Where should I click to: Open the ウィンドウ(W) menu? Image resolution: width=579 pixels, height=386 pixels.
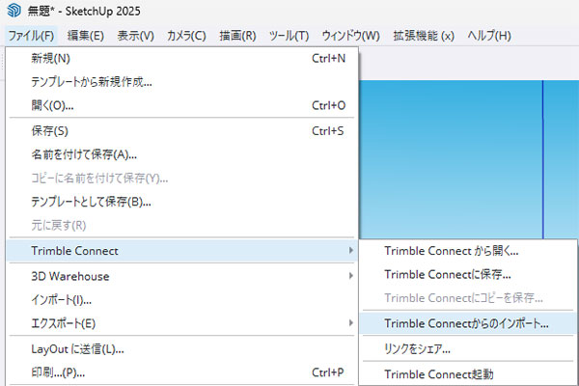351,36
